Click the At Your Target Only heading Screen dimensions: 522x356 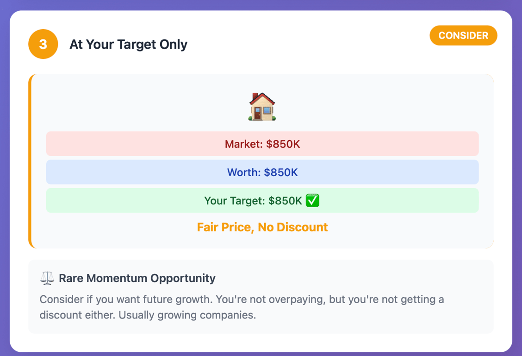coord(128,44)
